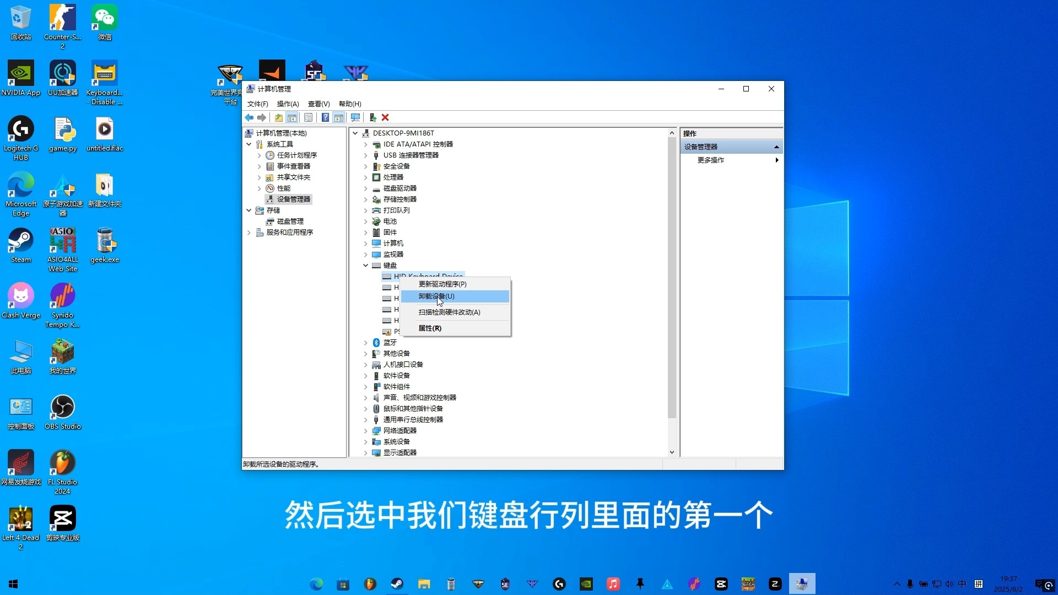Click the red X uninstall toolbar icon
1058x595 pixels.
tap(386, 117)
